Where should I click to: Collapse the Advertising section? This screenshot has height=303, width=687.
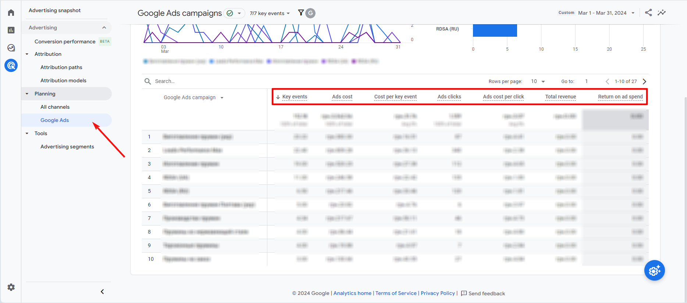point(104,28)
